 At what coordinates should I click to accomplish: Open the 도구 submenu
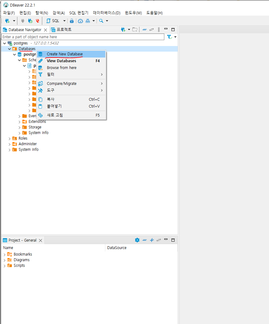pyautogui.click(x=71, y=90)
